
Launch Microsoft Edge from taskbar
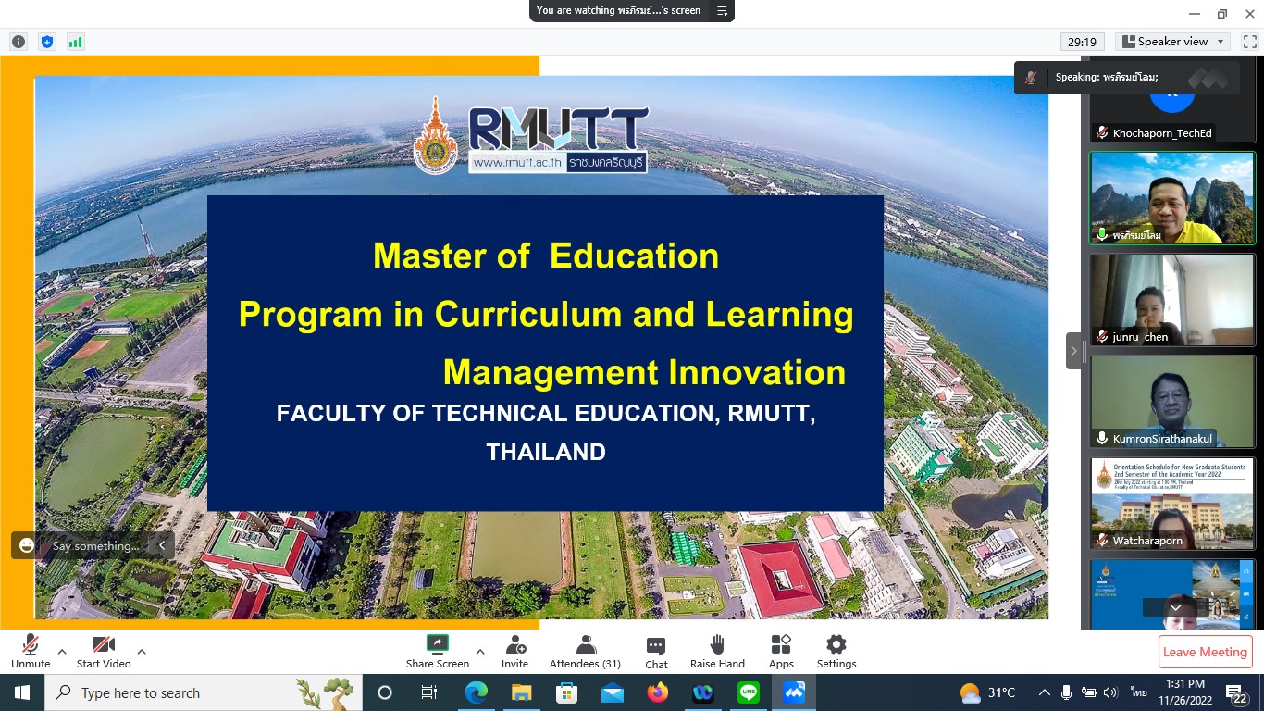coord(477,692)
